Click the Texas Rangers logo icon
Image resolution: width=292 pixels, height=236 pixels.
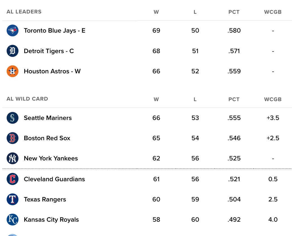click(x=12, y=199)
